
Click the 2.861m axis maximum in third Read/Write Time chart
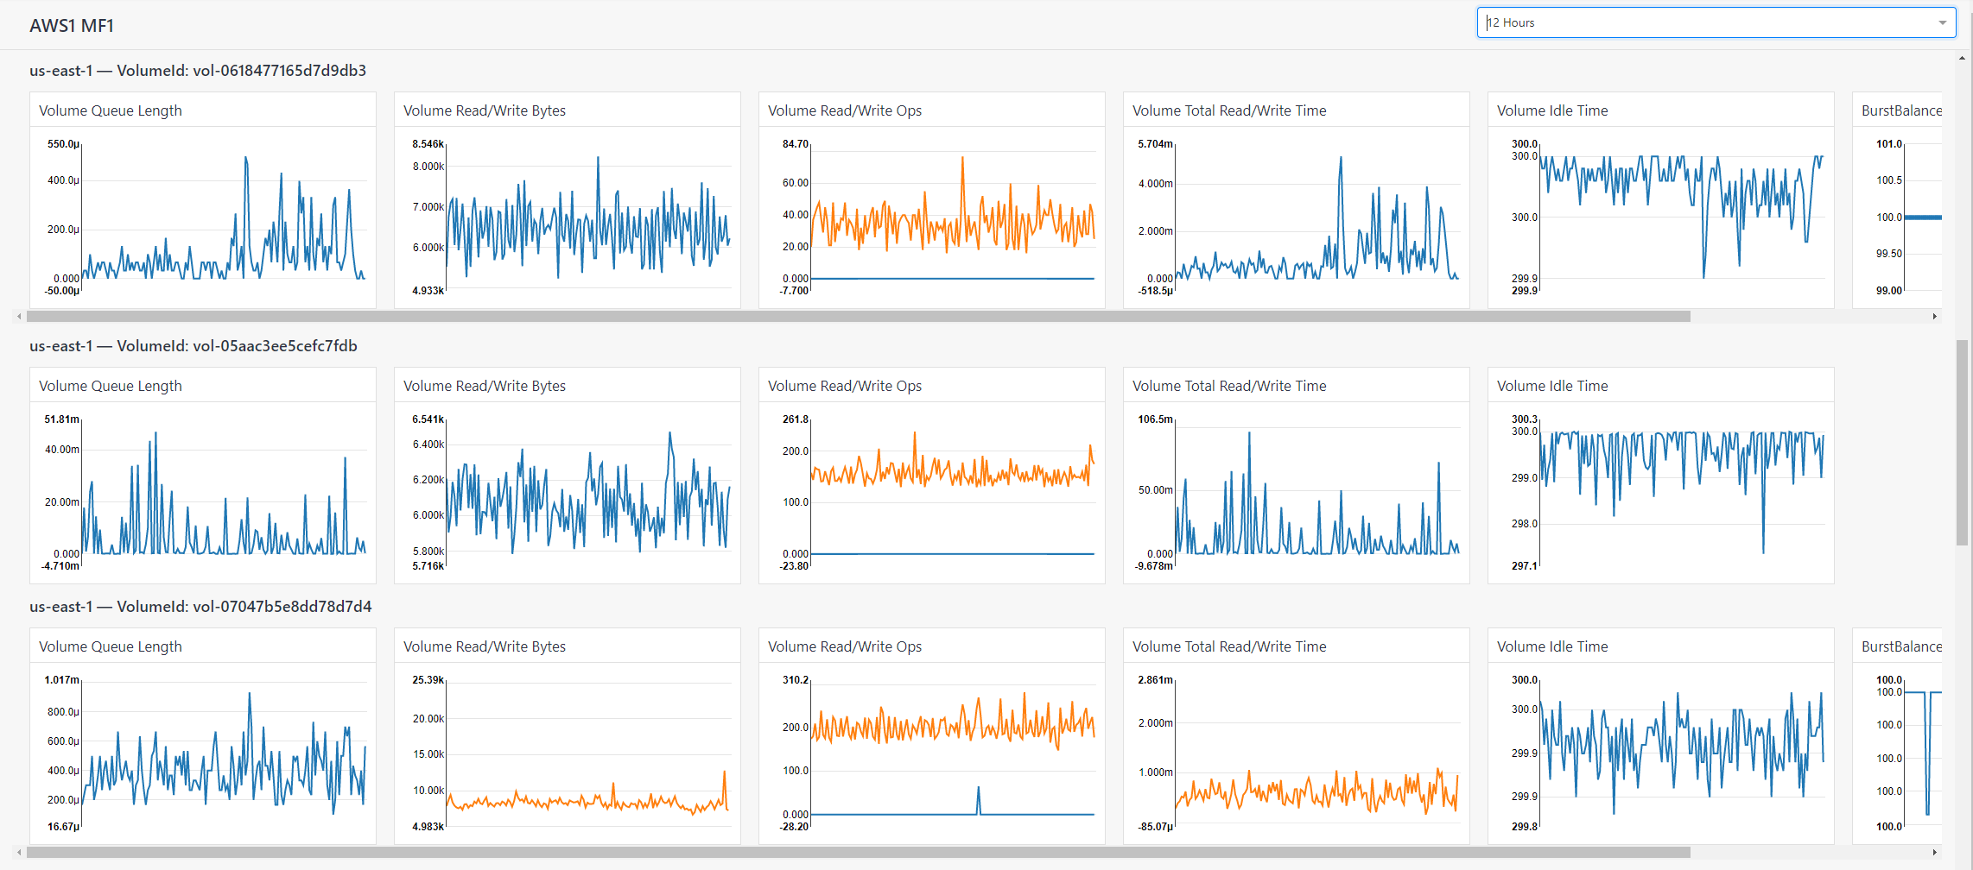(x=1156, y=680)
